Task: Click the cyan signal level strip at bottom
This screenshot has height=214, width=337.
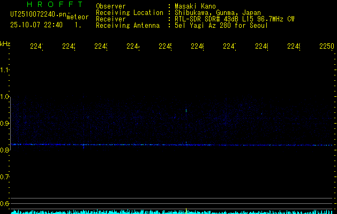Action: (171, 212)
